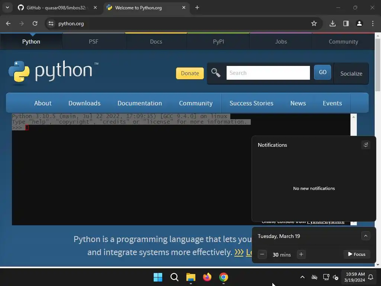Viewport: 381px width, 286px height.
Task: Click the page vertical scrollbar thumb
Action: (x=378, y=65)
